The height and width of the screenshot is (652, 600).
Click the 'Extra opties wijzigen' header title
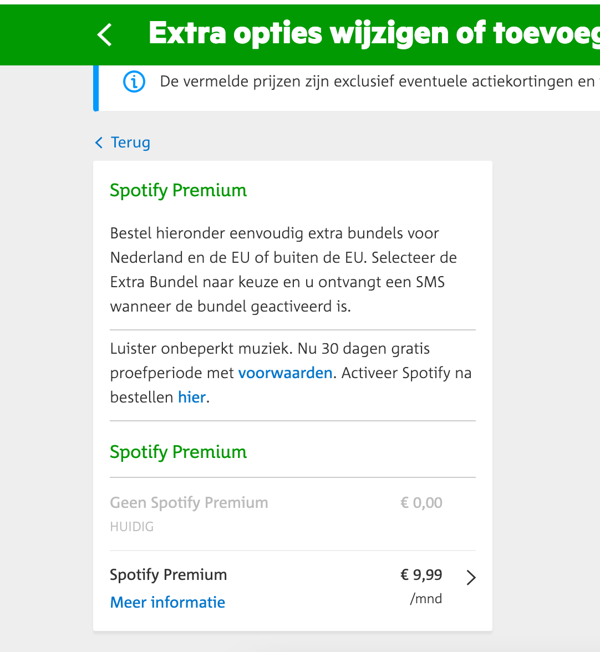374,33
